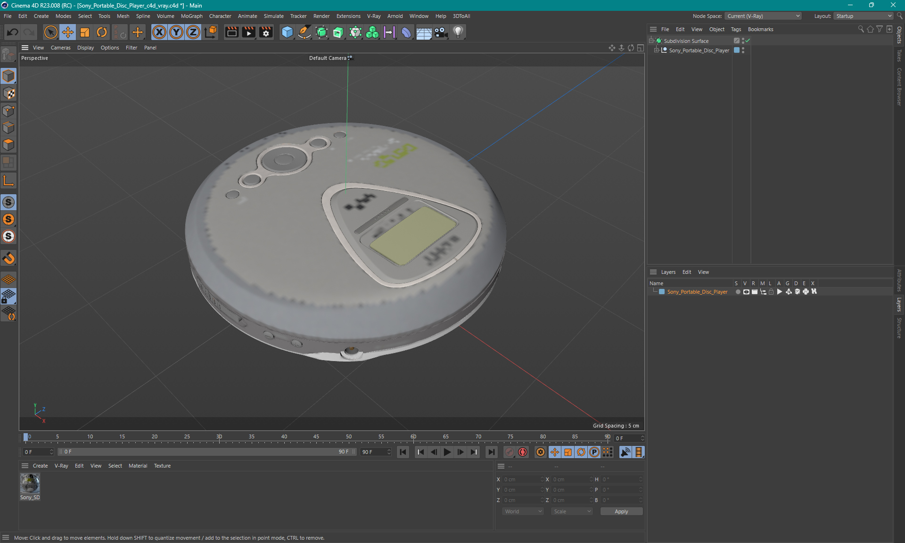Click the Floor environment icon
905x543 pixels.
click(424, 32)
